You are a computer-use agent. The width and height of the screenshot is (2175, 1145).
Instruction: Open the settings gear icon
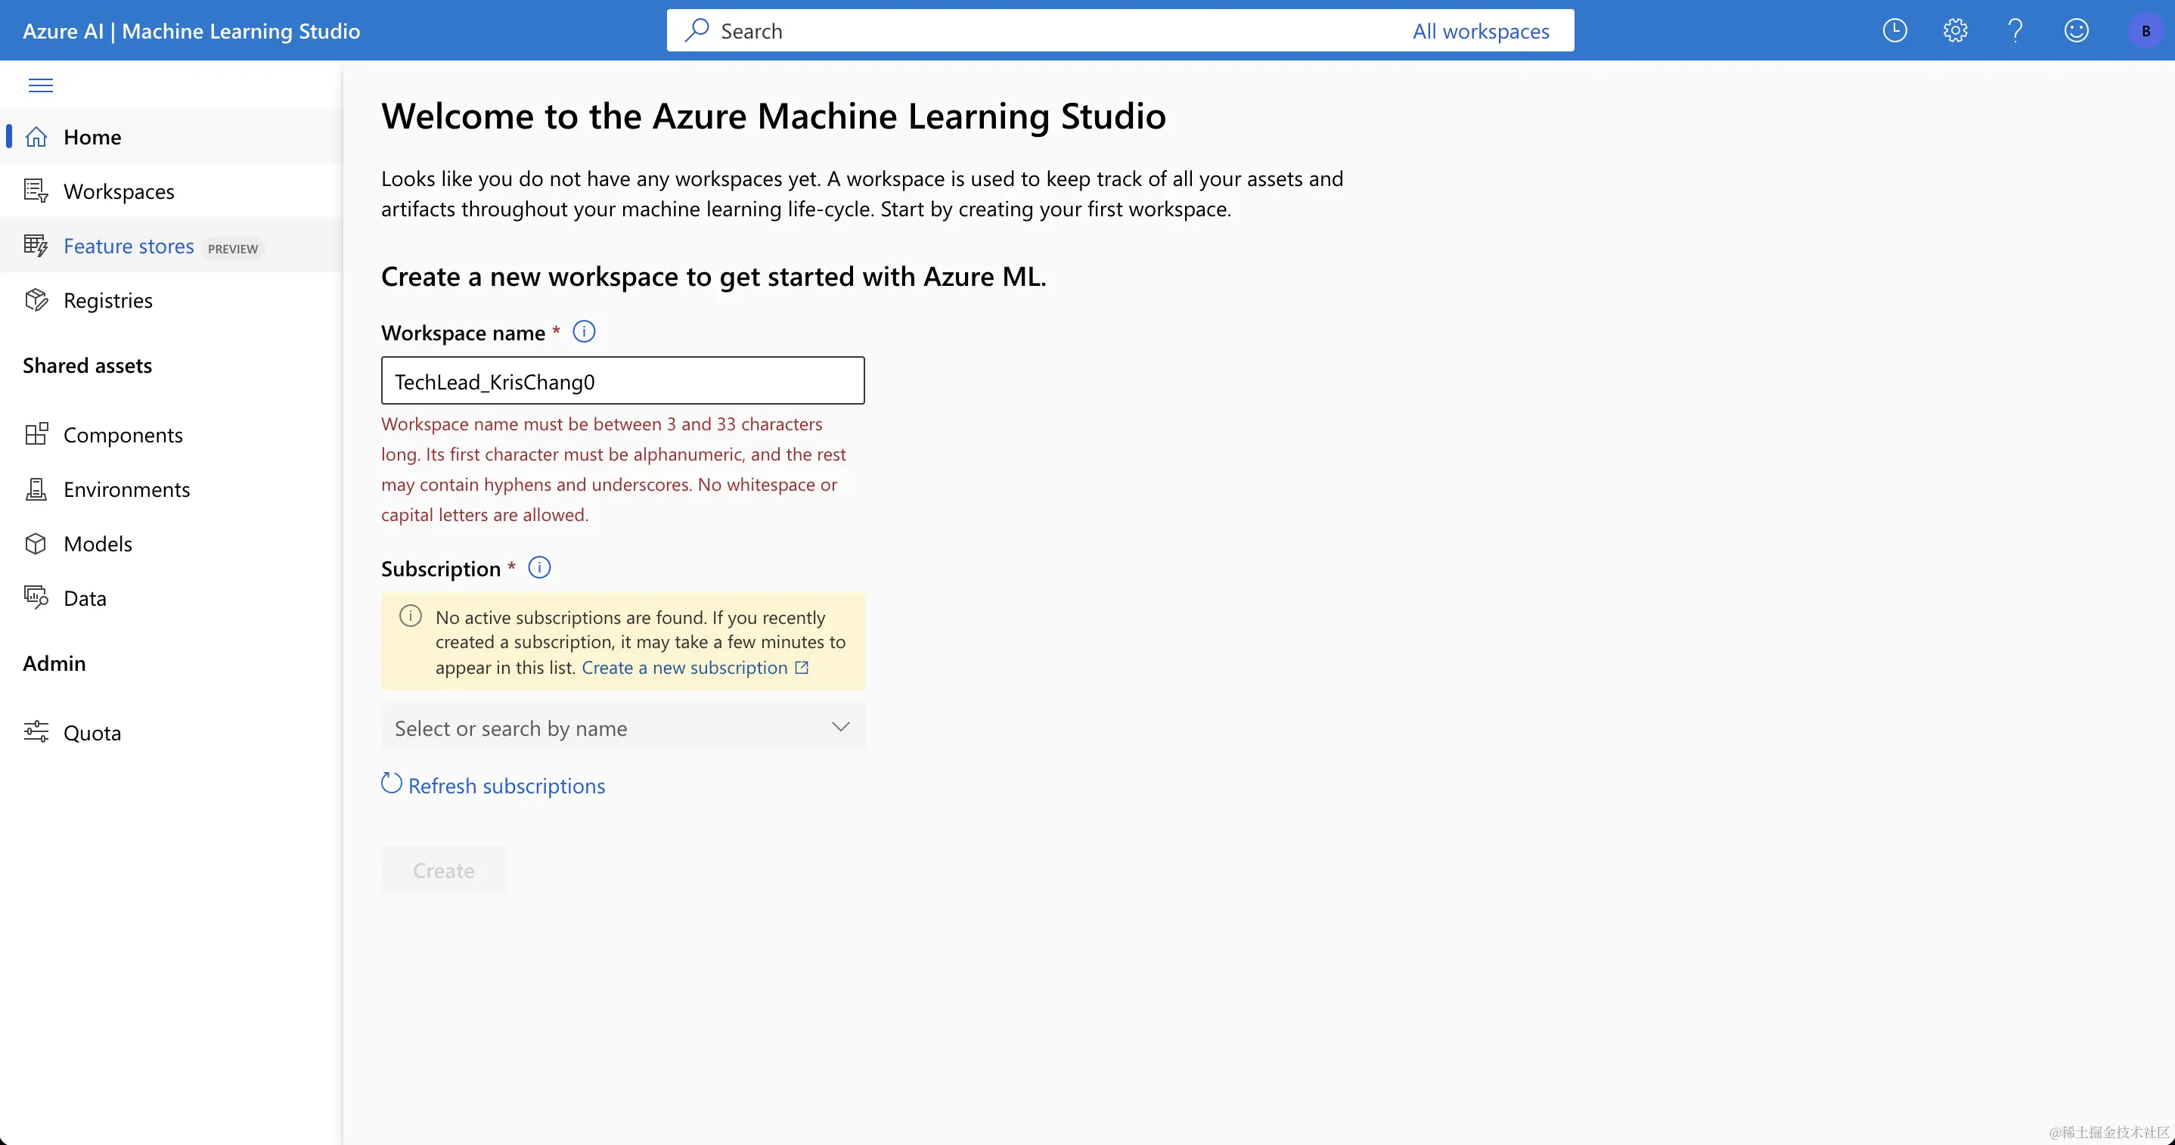click(1955, 31)
